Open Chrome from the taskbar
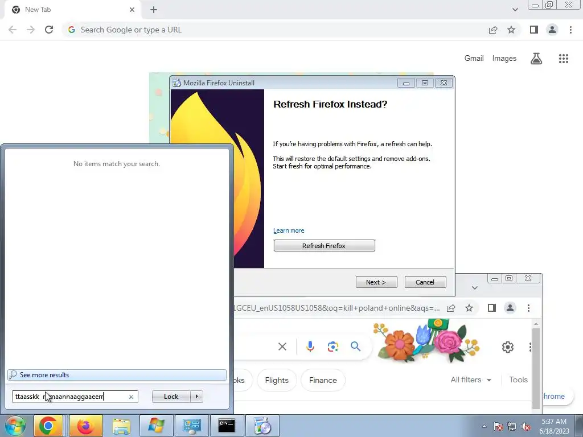583x437 pixels. pyautogui.click(x=48, y=426)
